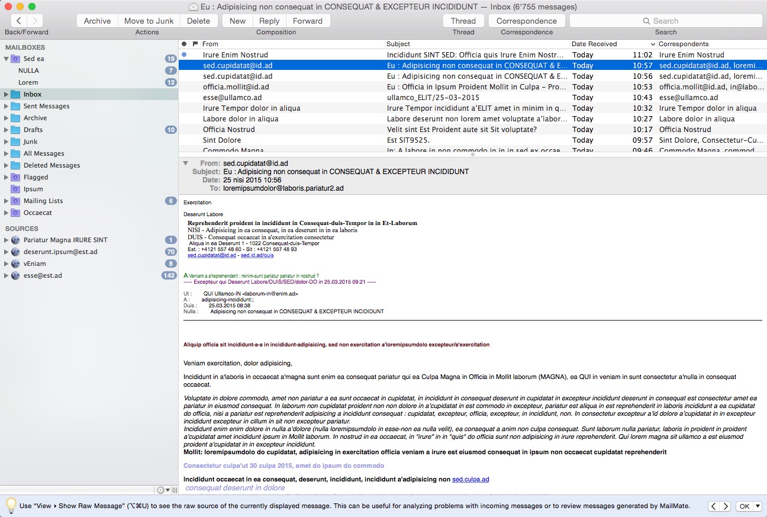Image resolution: width=767 pixels, height=517 pixels.
Task: Click the Forward navigation arrow in the toolbar
Action: [34, 21]
